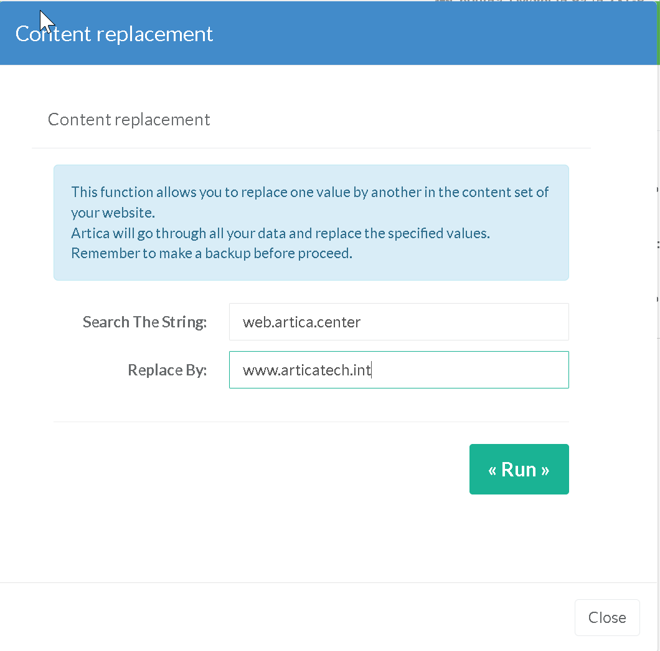This screenshot has height=651, width=660.
Task: Click the white title in blue header
Action: tap(114, 34)
